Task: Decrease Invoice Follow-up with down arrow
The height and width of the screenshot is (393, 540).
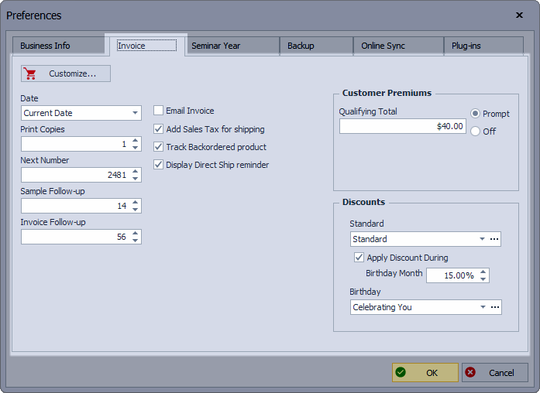Action: tap(136, 241)
